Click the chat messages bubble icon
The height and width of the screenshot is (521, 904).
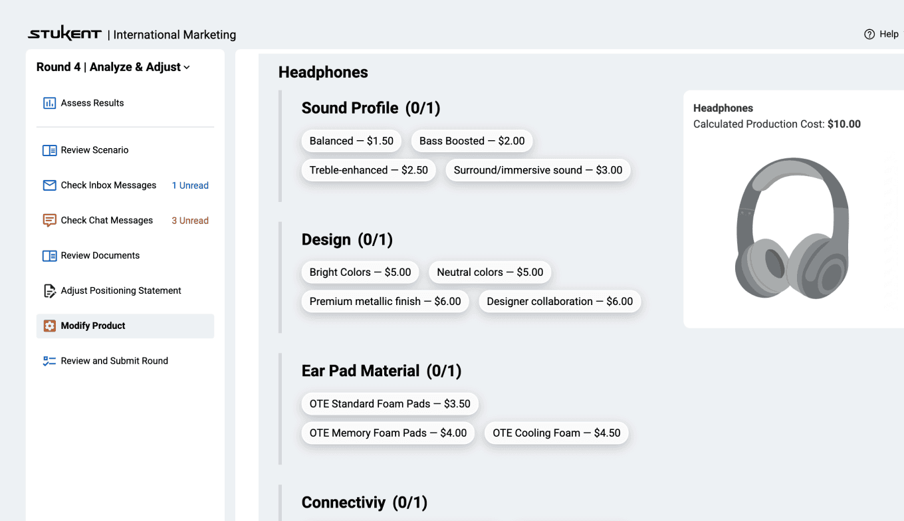pyautogui.click(x=49, y=221)
